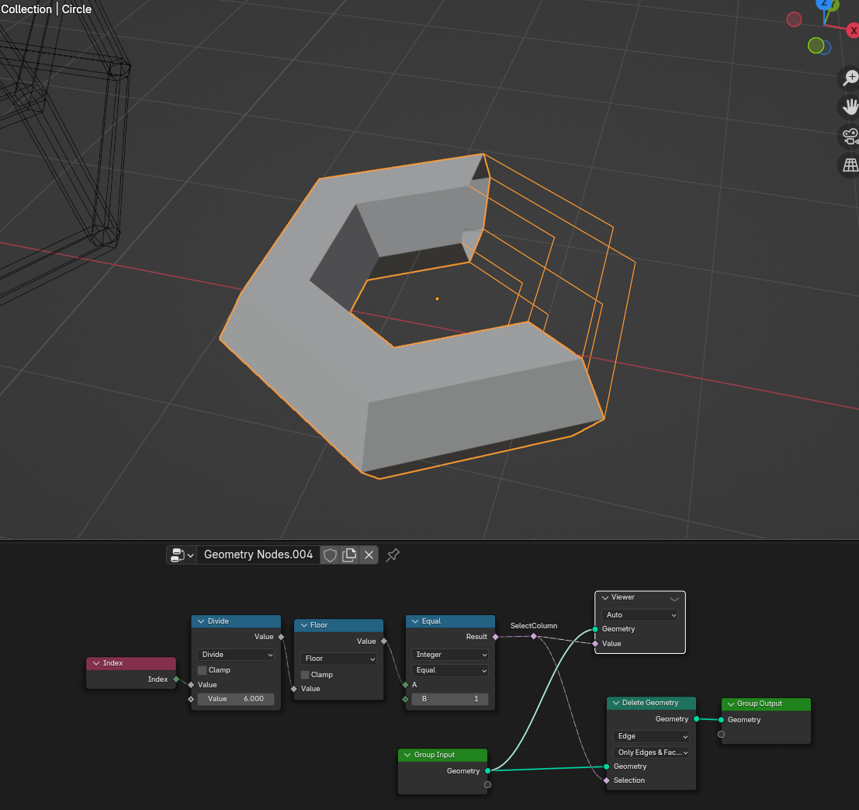Open the Only Edges & Faces mode dropdown

coord(651,753)
